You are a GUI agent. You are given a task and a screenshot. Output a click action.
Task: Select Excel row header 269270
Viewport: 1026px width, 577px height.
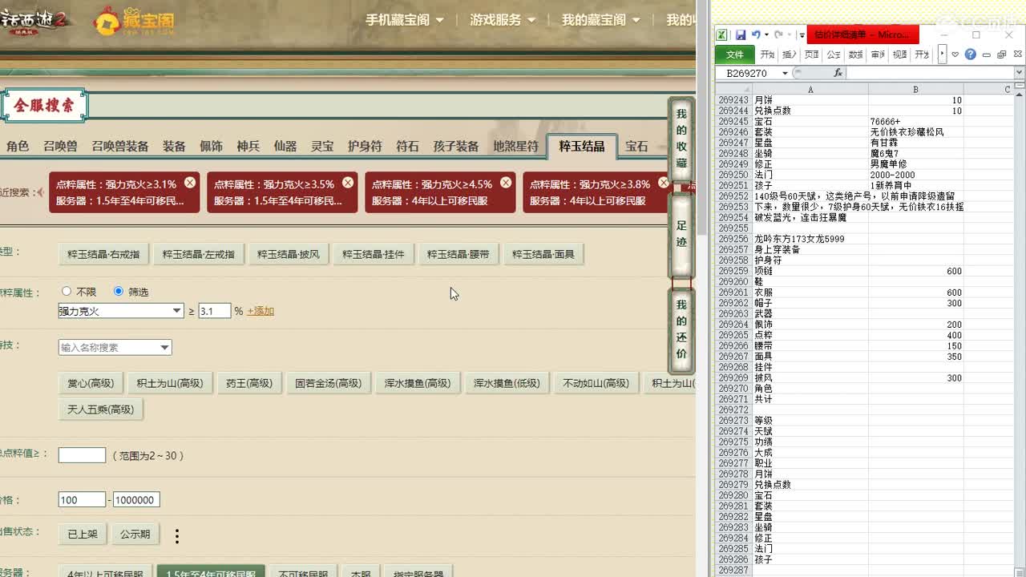(733, 389)
